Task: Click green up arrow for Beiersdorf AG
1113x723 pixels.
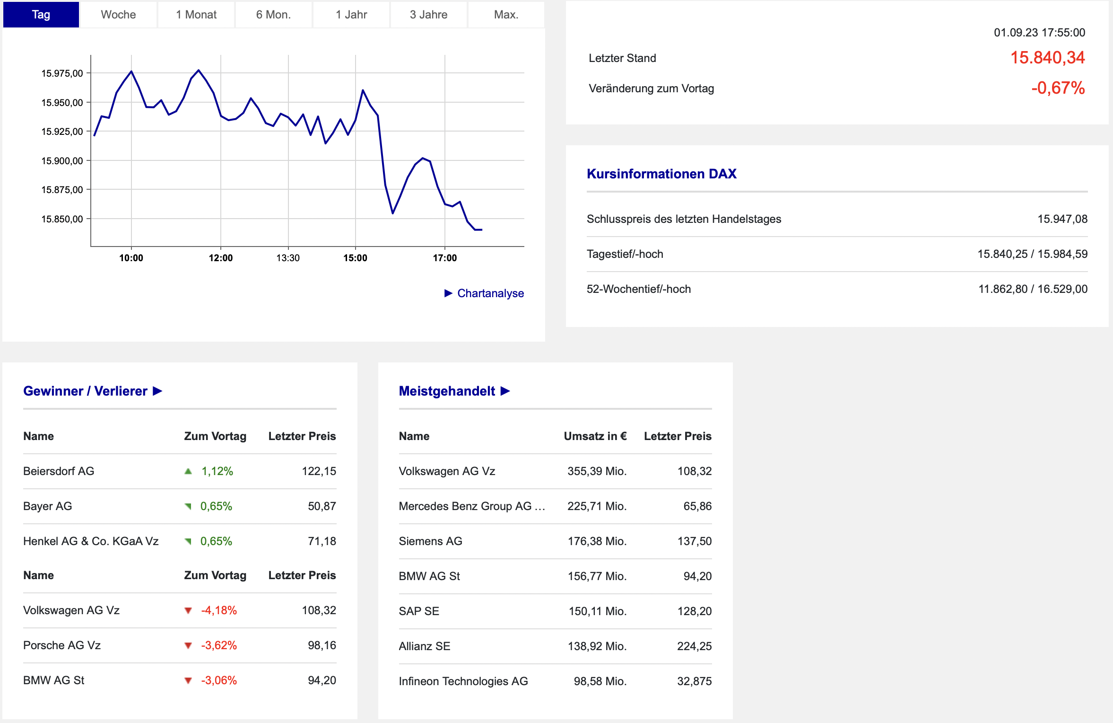Action: [188, 471]
